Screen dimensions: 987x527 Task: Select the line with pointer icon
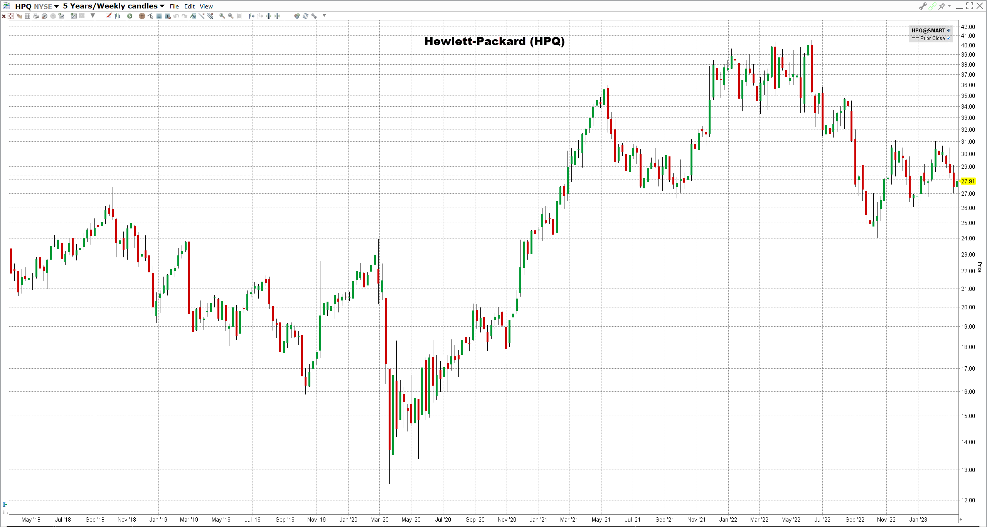pyautogui.click(x=150, y=16)
